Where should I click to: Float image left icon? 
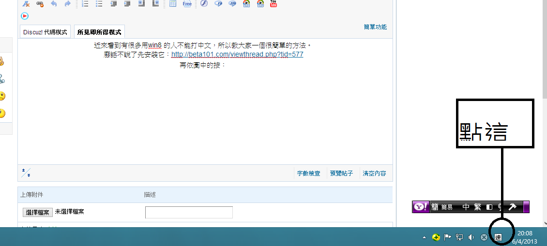pos(141,4)
